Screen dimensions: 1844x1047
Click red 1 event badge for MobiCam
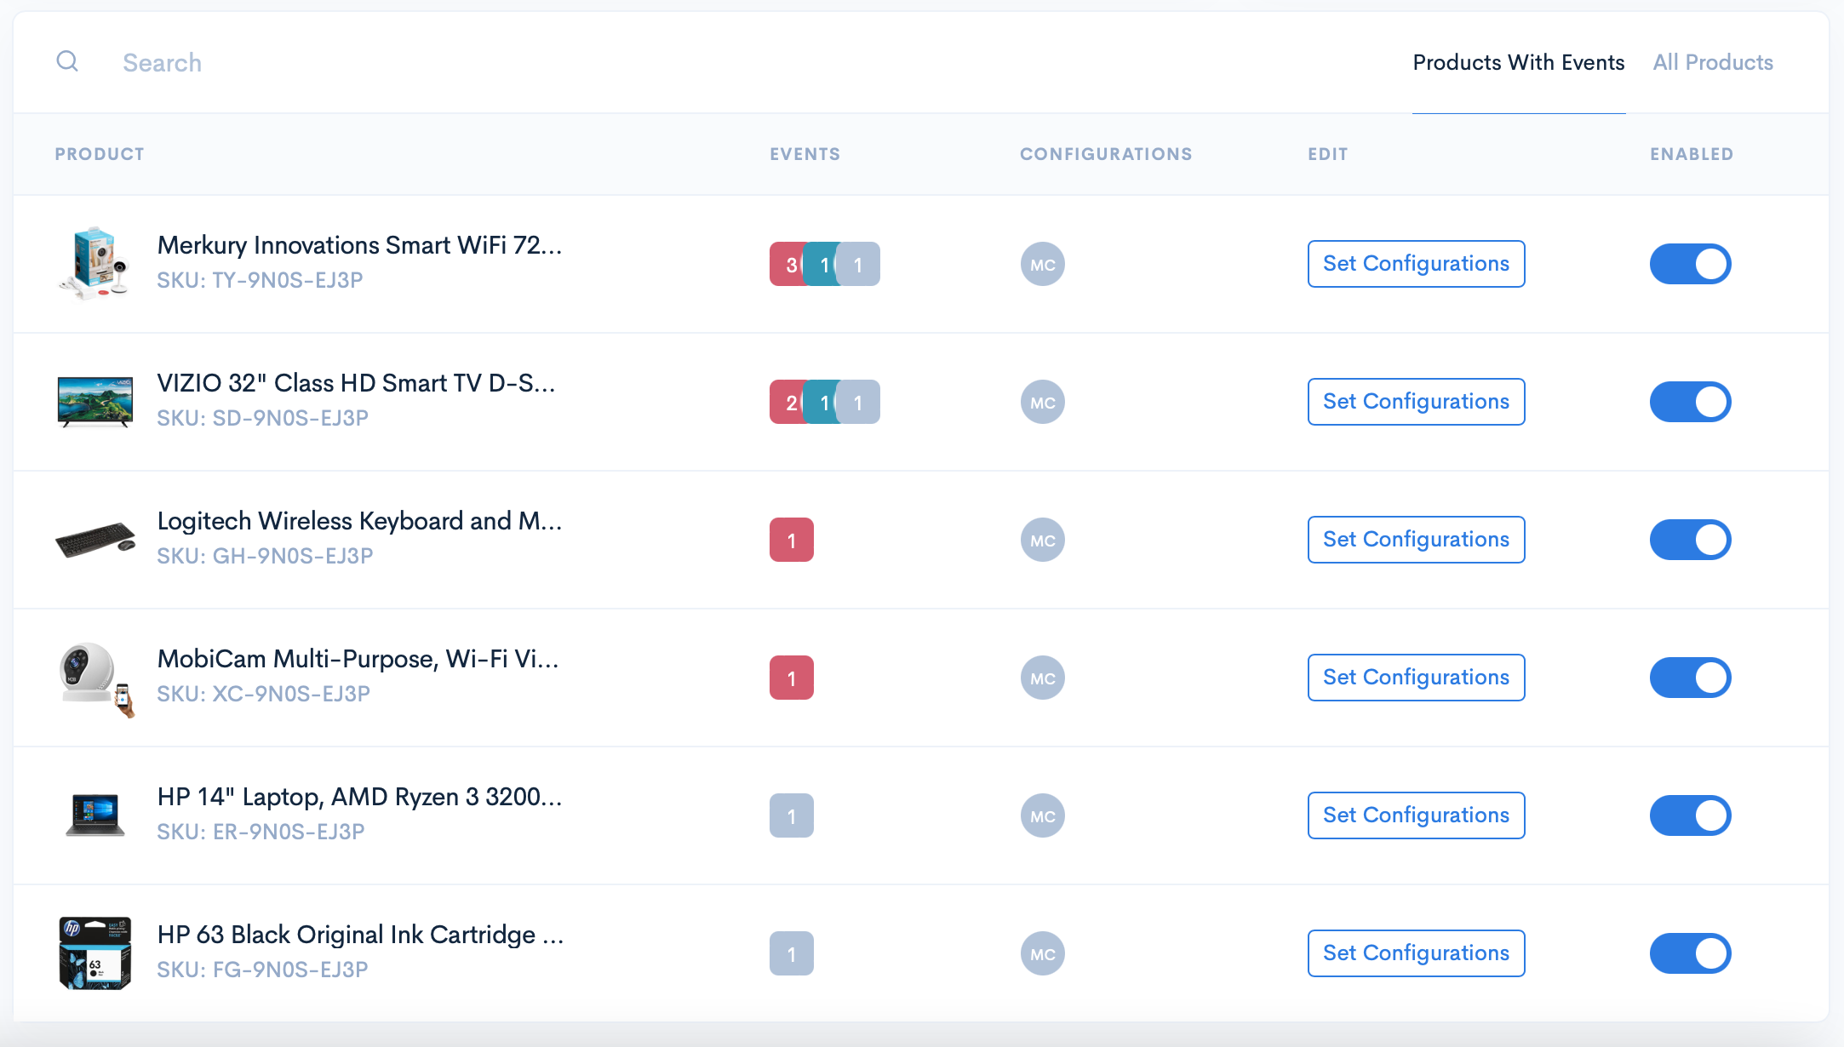click(791, 678)
